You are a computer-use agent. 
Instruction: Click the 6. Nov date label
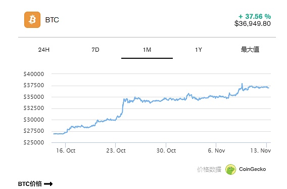(216, 150)
